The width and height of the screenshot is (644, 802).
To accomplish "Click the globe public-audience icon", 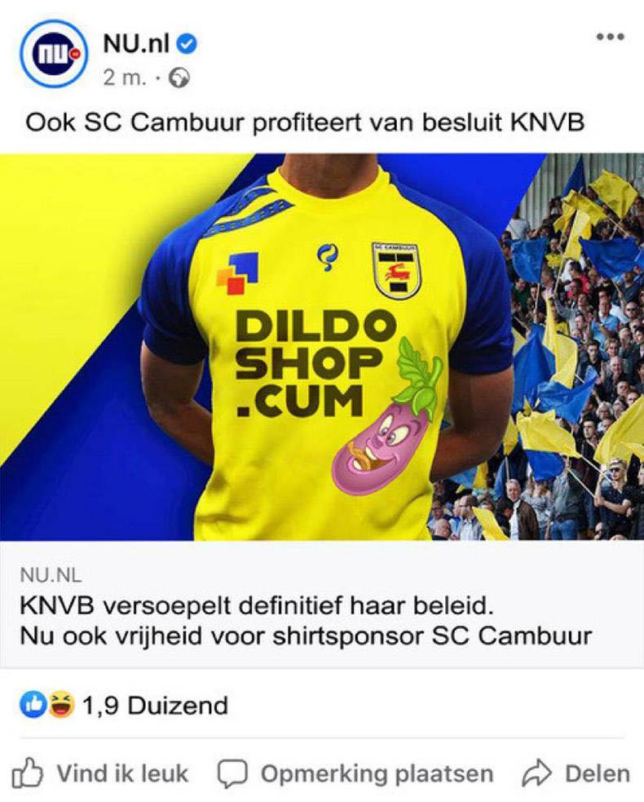I will 179,78.
